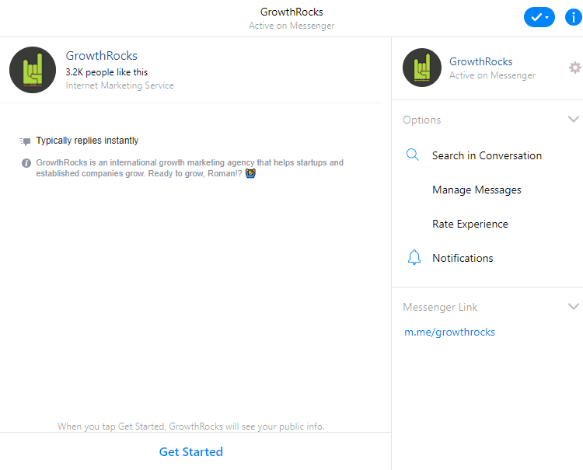Click '3.2K people like this' text
583x470 pixels.
coord(106,72)
